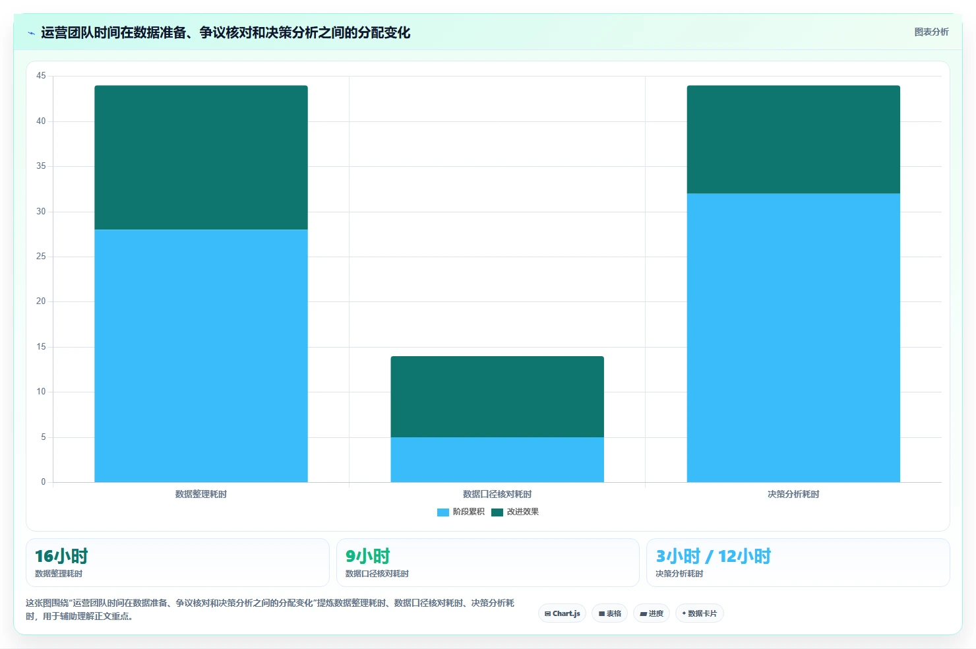Click the y-axis label 15
The image size is (976, 649).
coord(41,347)
